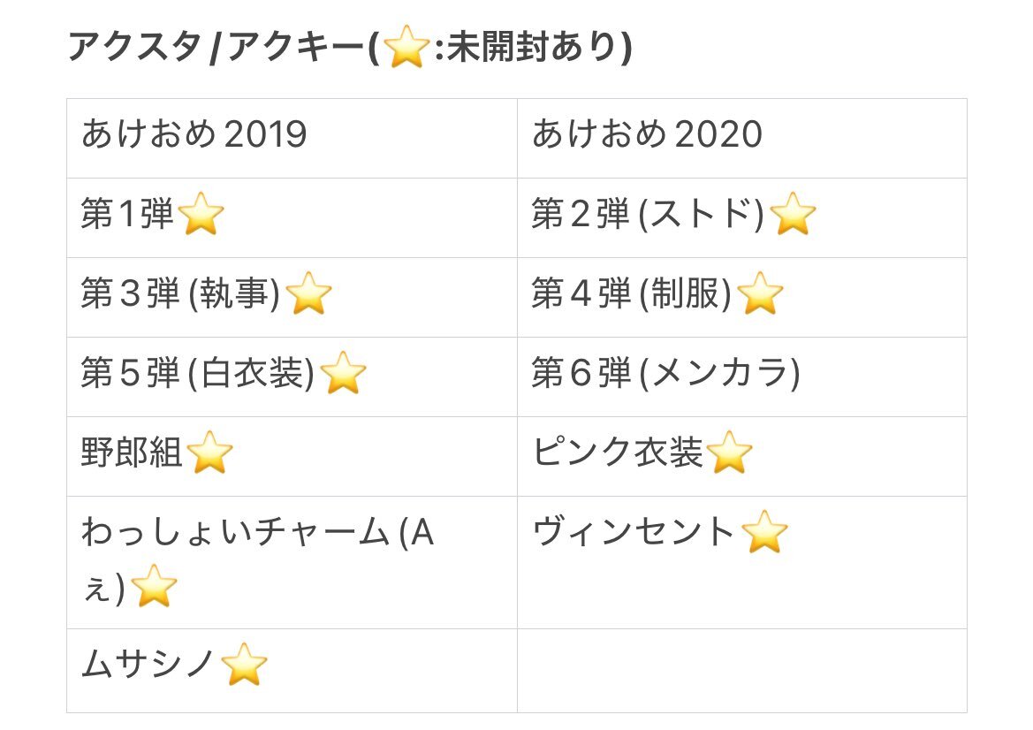Click the 野郎組 text

click(x=132, y=452)
